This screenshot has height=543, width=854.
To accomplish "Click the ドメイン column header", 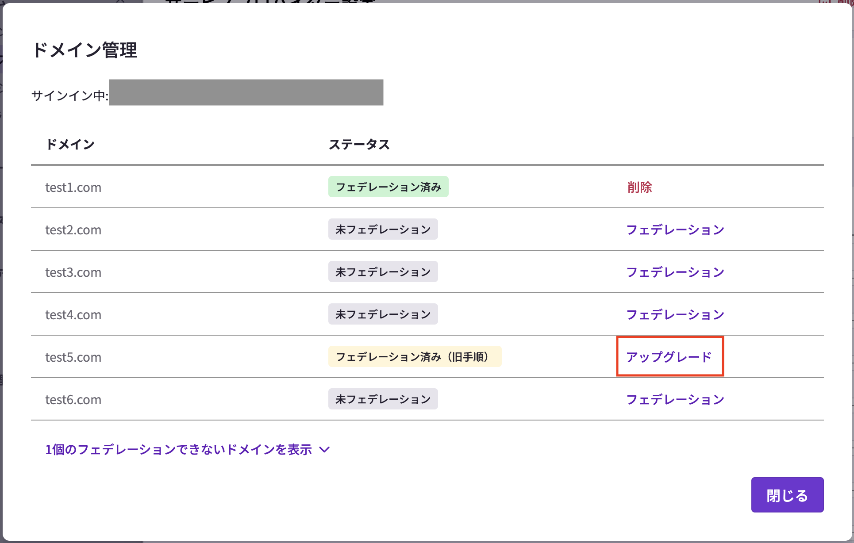I will [70, 144].
